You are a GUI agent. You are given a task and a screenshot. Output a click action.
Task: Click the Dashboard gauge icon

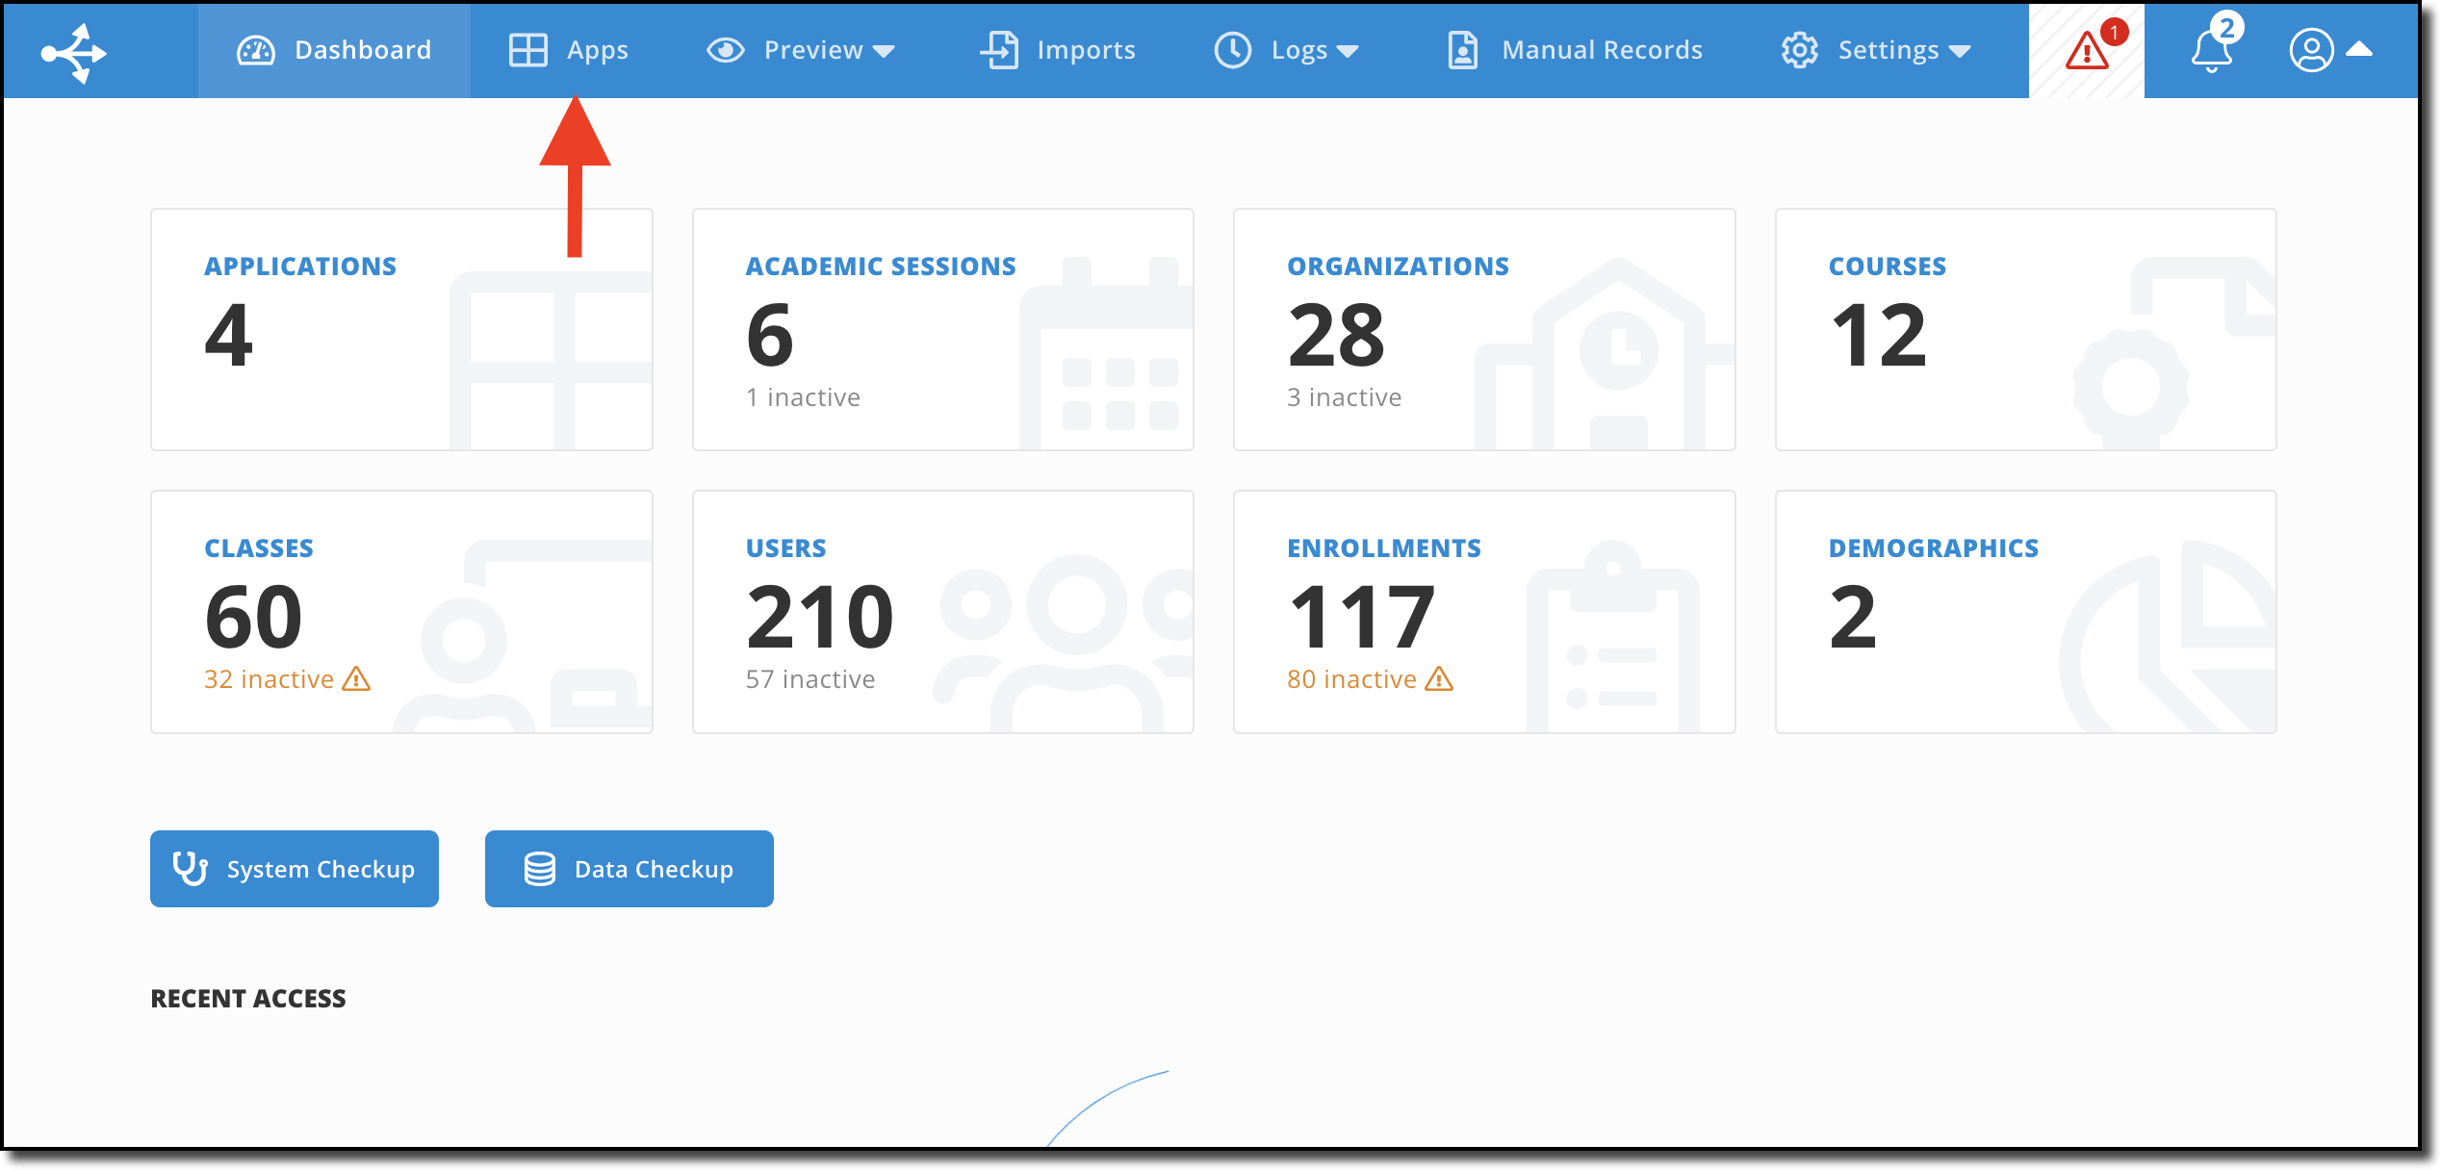click(x=256, y=51)
